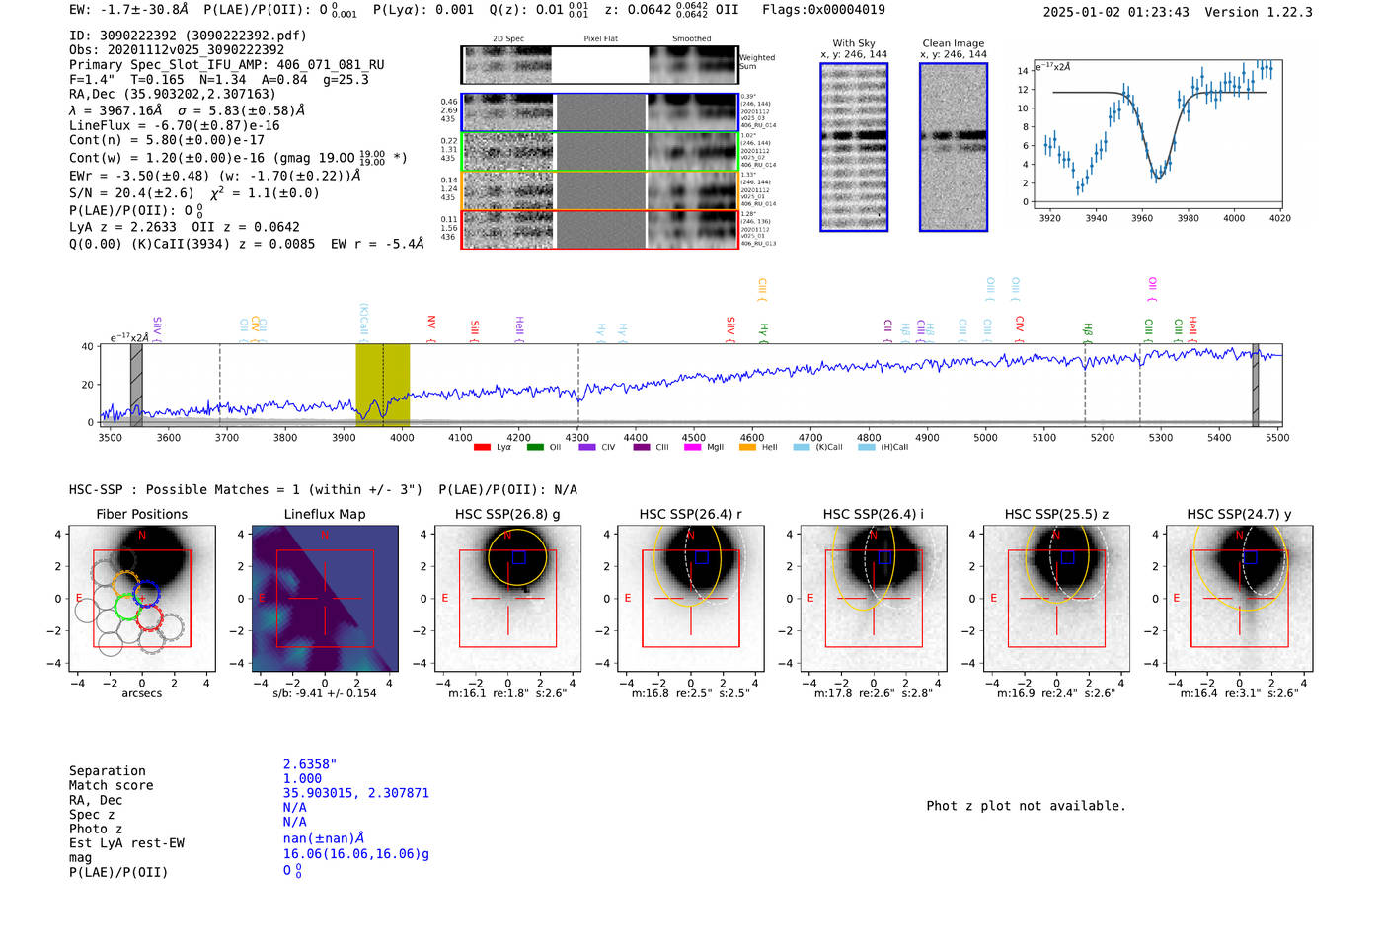Open the Fiber Positions image
The width and height of the screenshot is (1382, 940).
coord(142,599)
